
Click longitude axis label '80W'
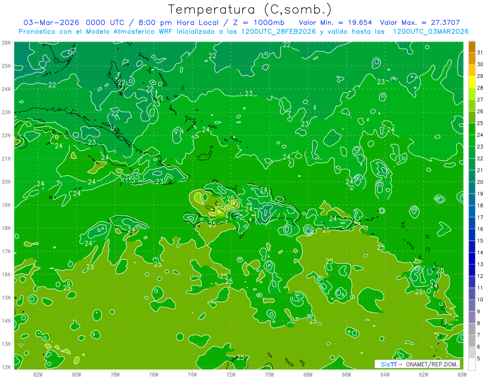pos(77,374)
